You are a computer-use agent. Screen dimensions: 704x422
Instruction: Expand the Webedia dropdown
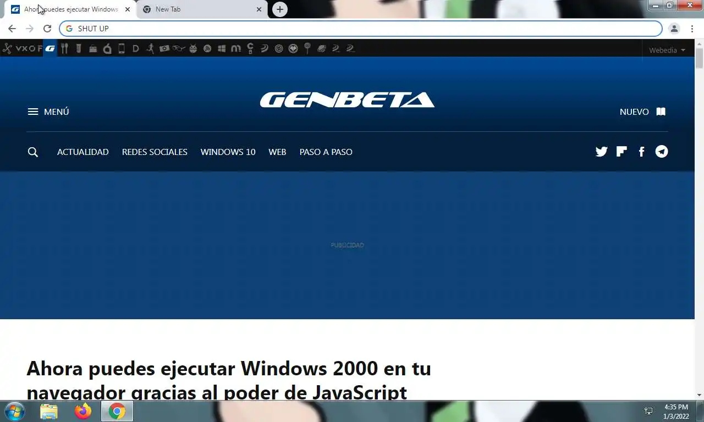point(667,50)
